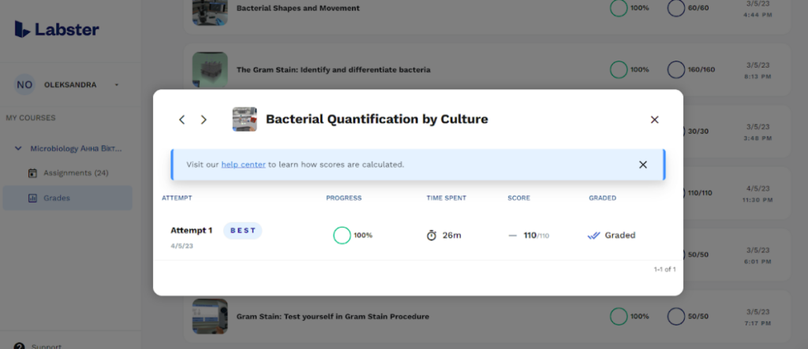Click the Labster logo
This screenshot has height=349, width=808.
(x=57, y=30)
